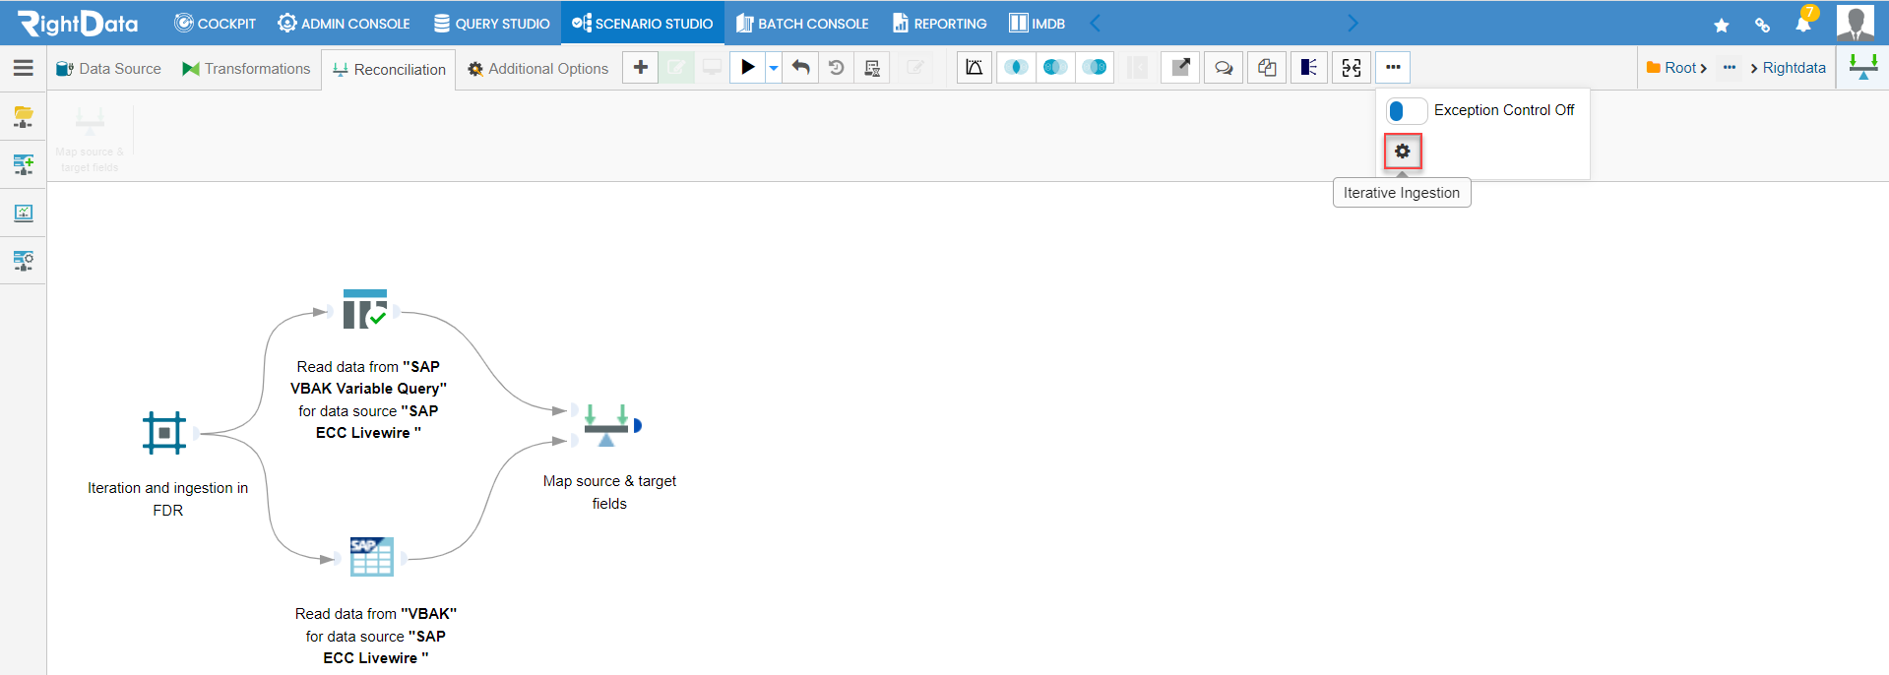
Task: Click the link chain icon in header
Action: [1762, 26]
